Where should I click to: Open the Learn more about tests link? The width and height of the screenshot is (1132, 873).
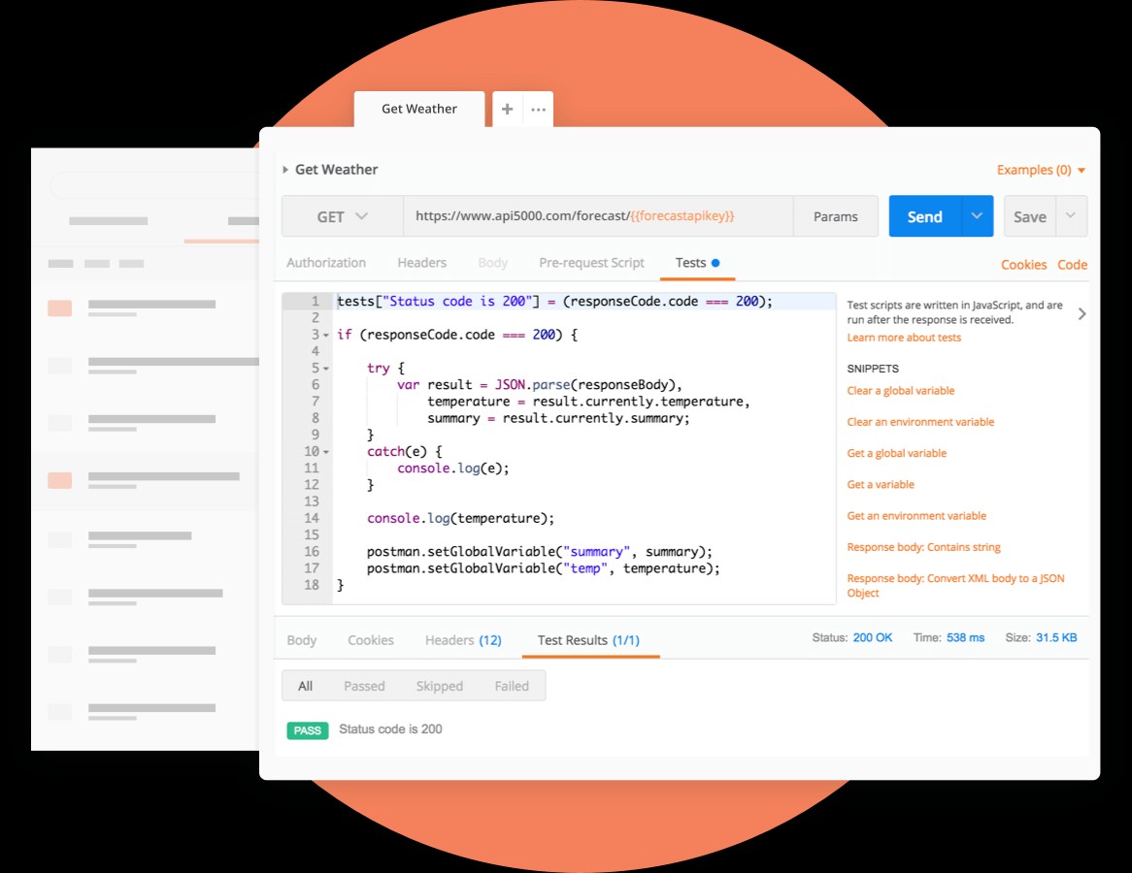(x=904, y=338)
